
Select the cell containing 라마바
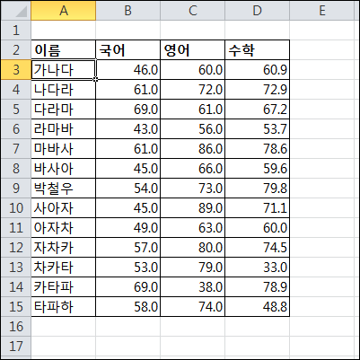tap(64, 129)
